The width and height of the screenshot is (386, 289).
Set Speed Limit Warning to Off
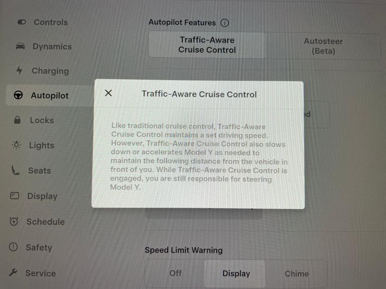[175, 273]
